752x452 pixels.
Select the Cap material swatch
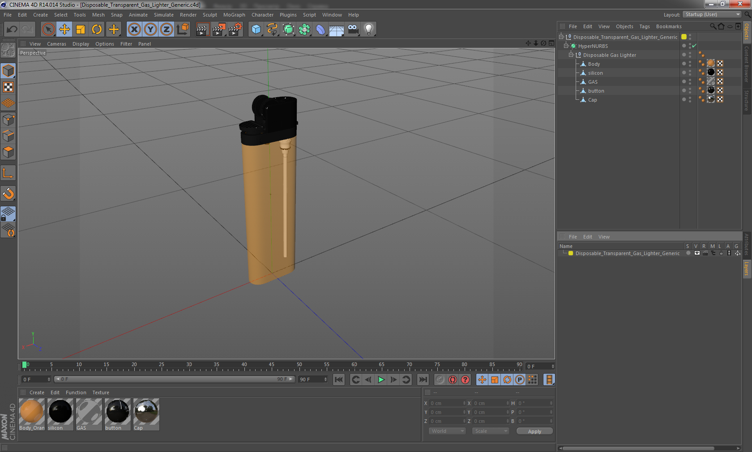(146, 414)
